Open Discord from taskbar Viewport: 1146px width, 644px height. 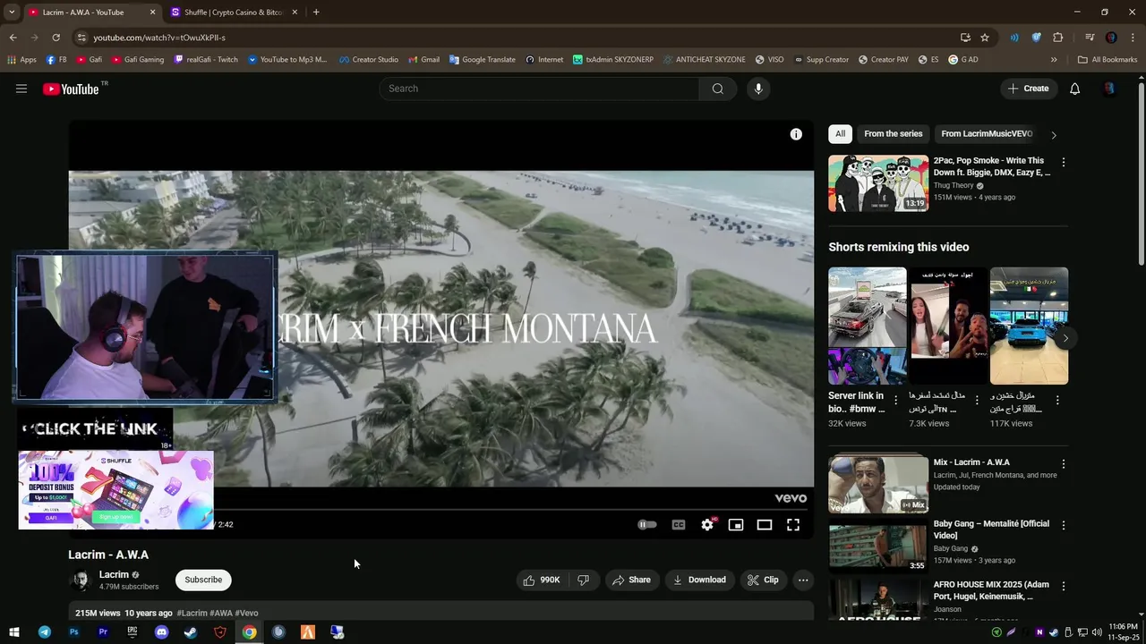coord(161,632)
